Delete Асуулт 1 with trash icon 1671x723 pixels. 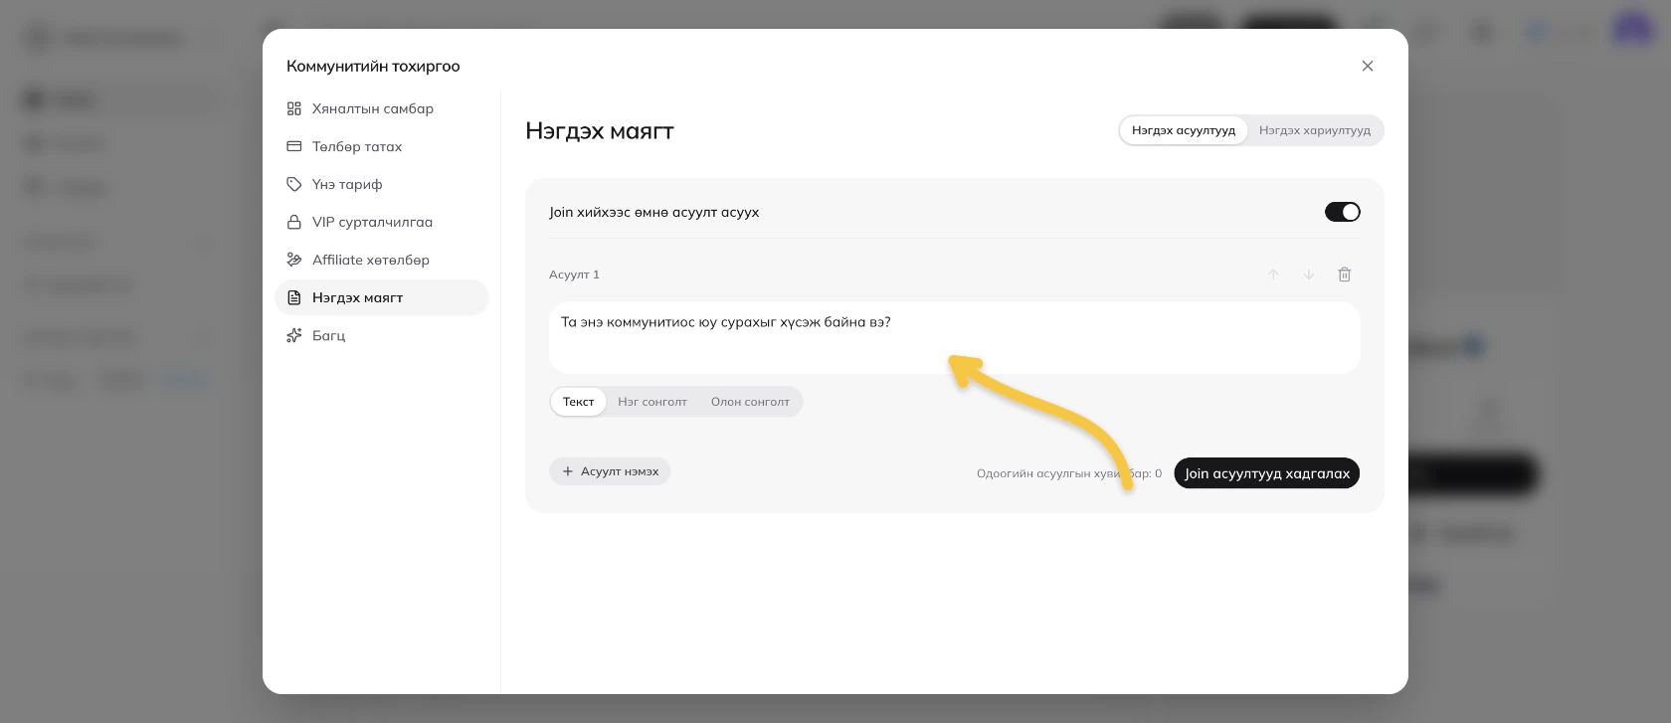click(x=1345, y=274)
